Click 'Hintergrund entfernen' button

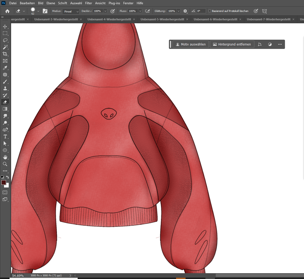pos(232,44)
